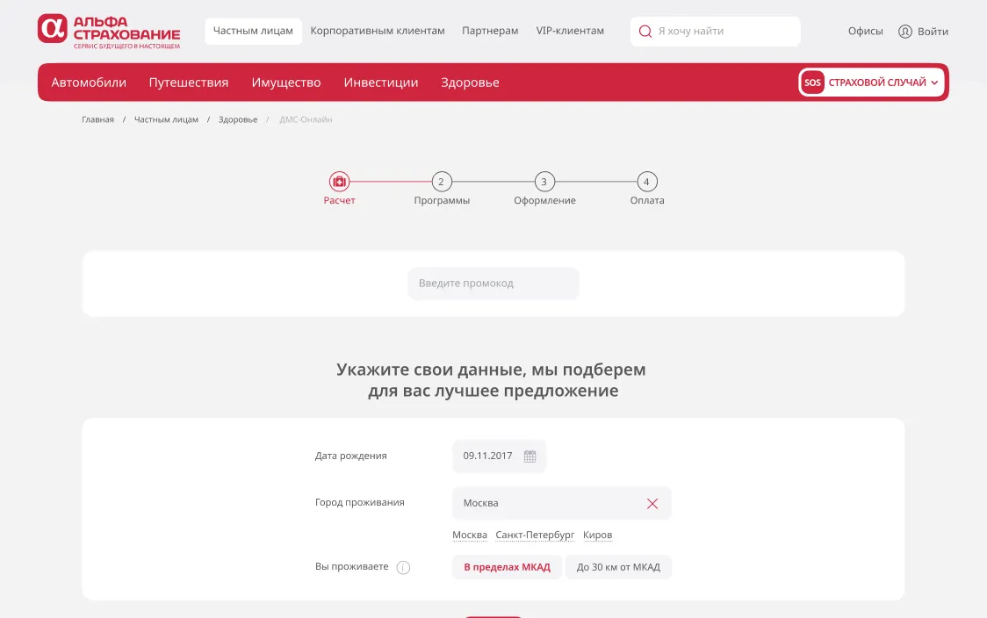Click the Офисы link

(x=865, y=32)
